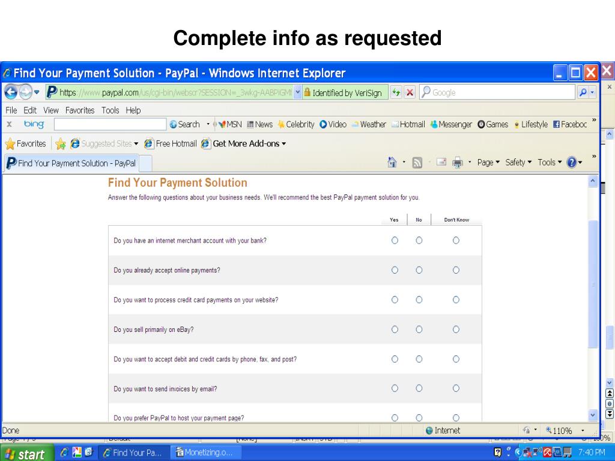Open Celebrity from the Bing toolbar
This screenshot has width=615, height=461.
click(x=295, y=124)
